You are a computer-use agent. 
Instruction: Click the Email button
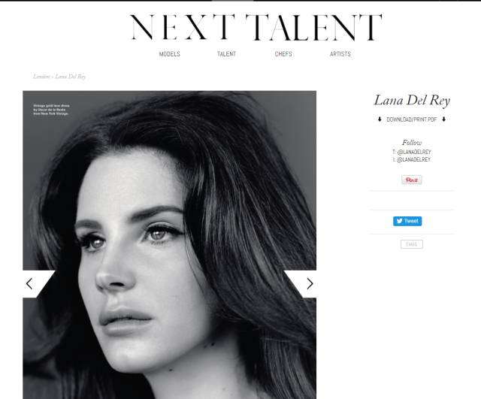click(412, 244)
